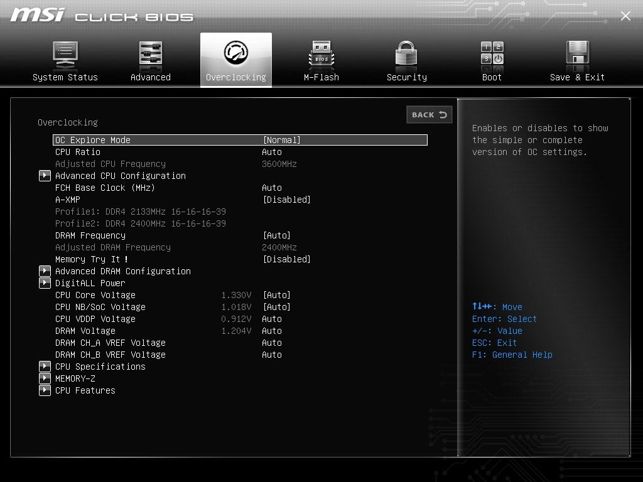This screenshot has height=482, width=643.
Task: Open the Boot number pad icon
Action: 492,53
